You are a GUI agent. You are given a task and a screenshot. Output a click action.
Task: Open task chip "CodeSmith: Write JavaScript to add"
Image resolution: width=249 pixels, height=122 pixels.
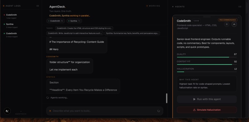click(75, 33)
